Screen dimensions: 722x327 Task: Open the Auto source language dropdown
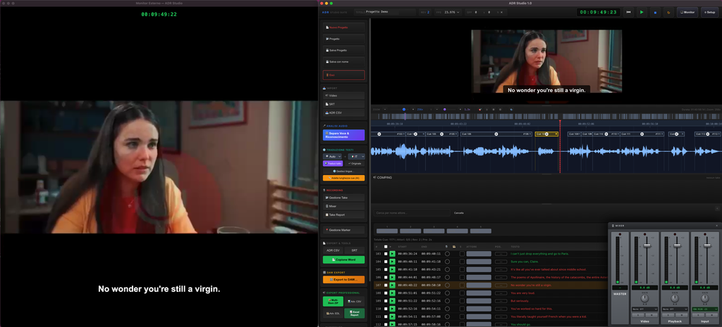[x=332, y=157]
